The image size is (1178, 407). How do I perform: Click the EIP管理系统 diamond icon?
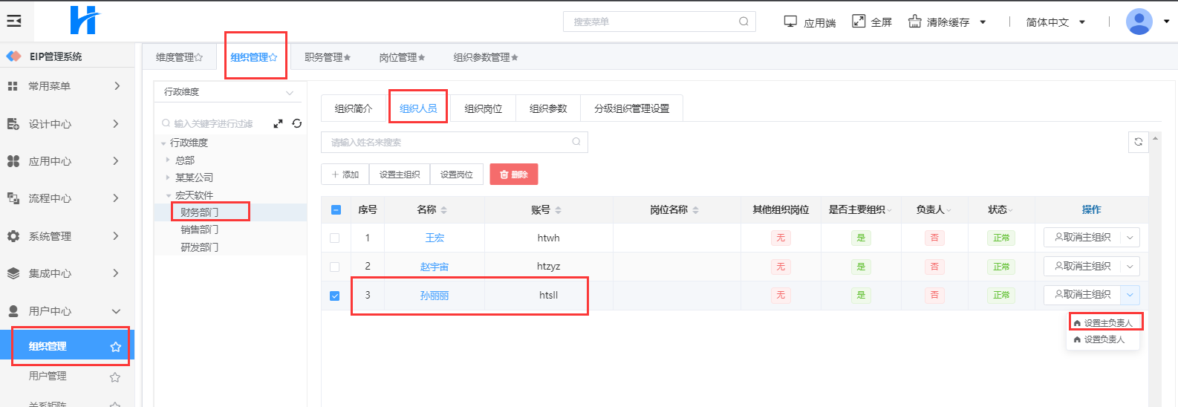[13, 56]
